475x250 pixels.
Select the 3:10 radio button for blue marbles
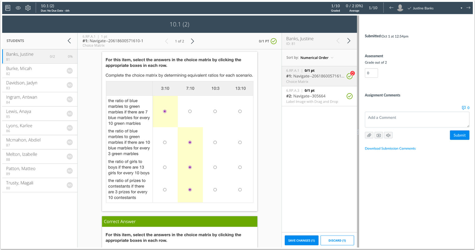coord(165,111)
